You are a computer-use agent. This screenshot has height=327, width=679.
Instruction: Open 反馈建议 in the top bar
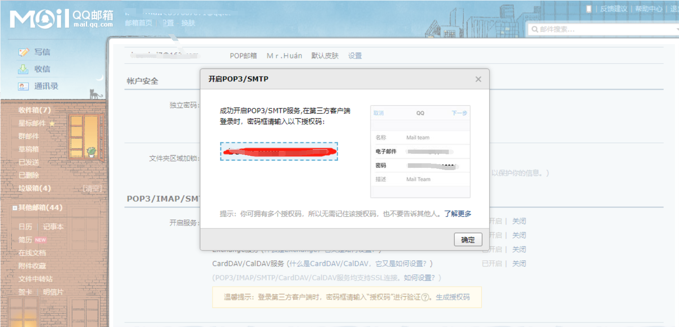pos(614,9)
